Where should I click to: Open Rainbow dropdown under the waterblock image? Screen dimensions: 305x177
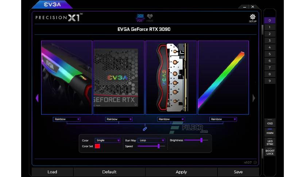pos(171,119)
